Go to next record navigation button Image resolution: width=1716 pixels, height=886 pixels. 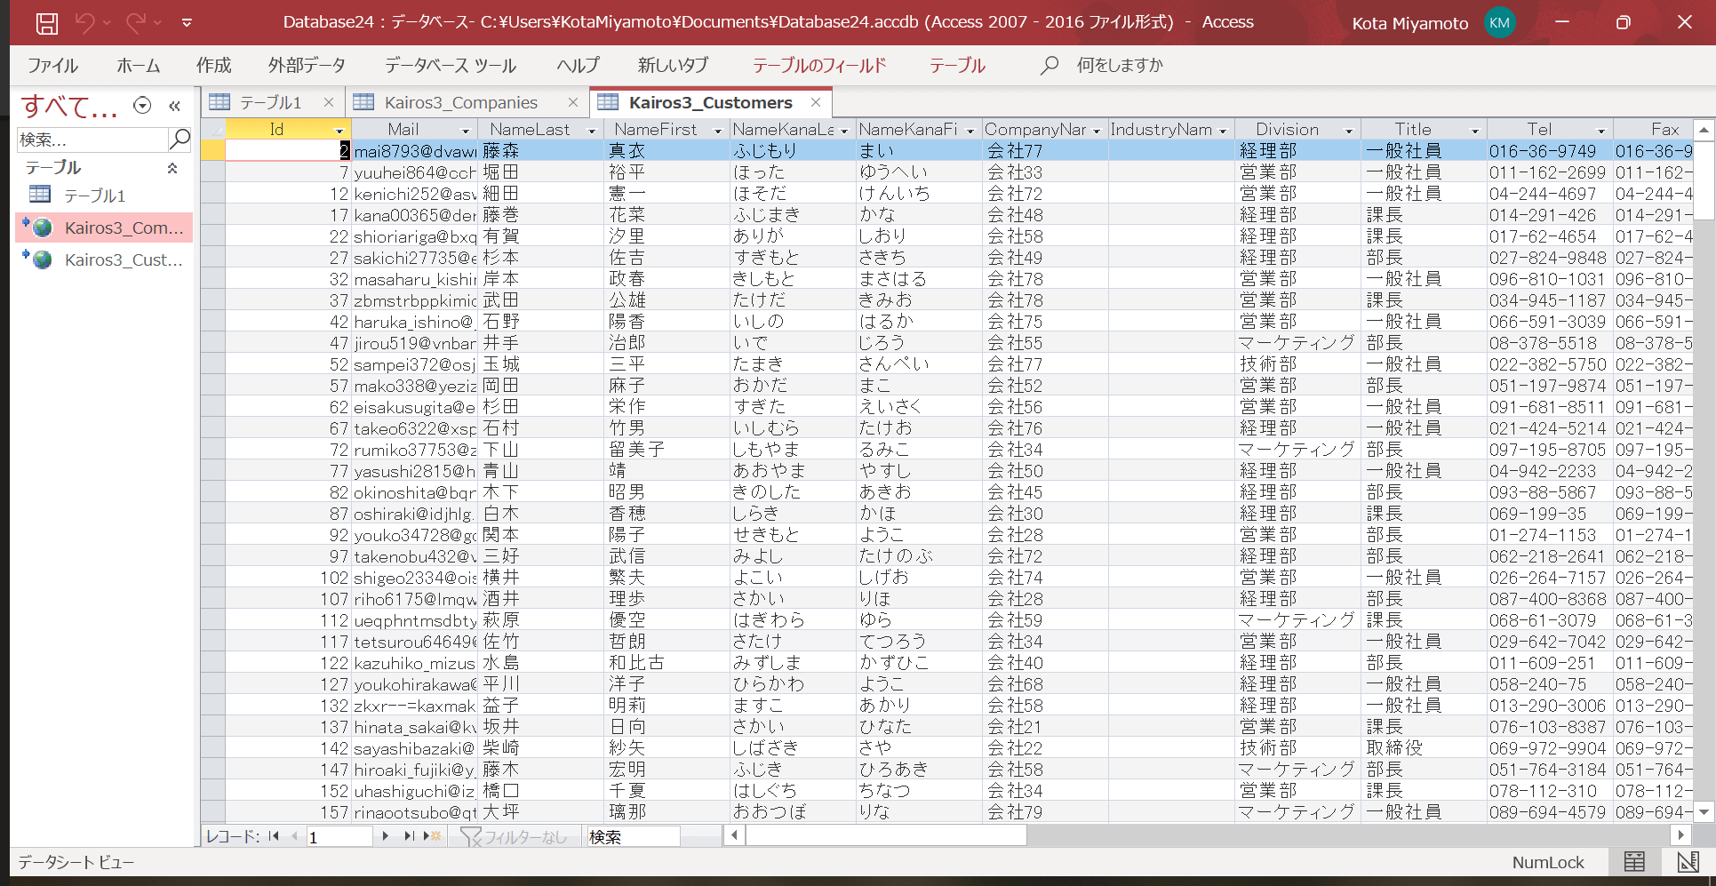coord(386,836)
